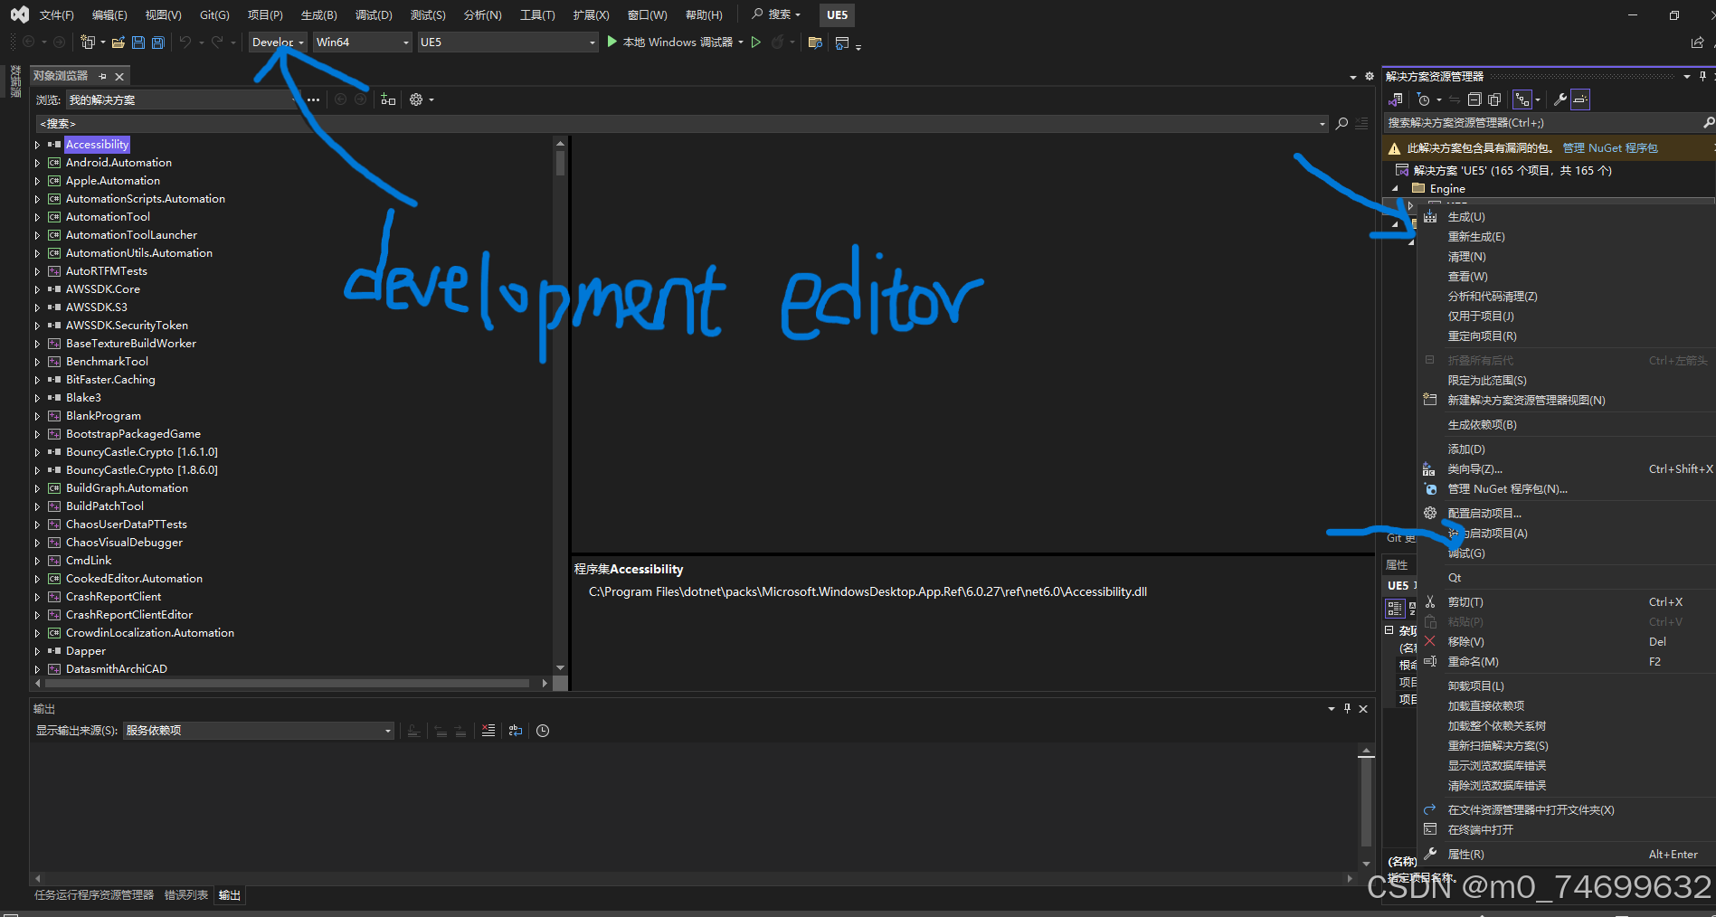This screenshot has width=1716, height=917.
Task: Open the 工具(T) menu
Action: coord(537,15)
